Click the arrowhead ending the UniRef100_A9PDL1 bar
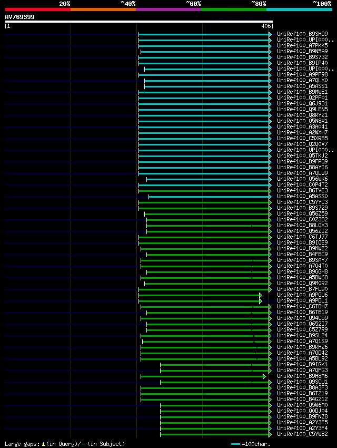 tap(261, 301)
